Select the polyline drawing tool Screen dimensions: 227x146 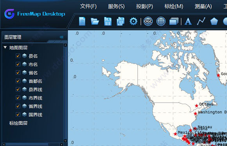point(201,21)
